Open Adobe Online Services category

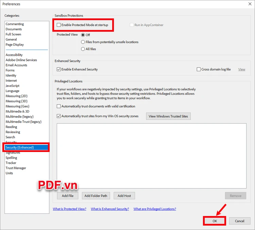21,60
